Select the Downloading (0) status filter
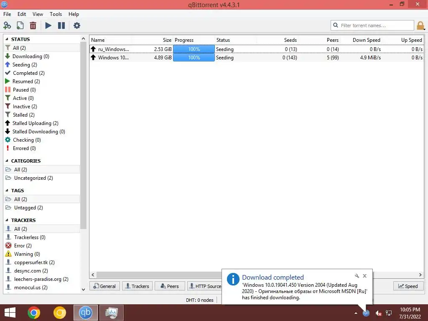This screenshot has height=321, width=428. click(x=42, y=56)
